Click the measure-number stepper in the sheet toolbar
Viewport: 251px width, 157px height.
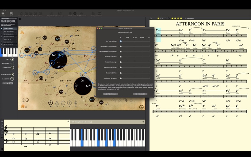(x=162, y=19)
